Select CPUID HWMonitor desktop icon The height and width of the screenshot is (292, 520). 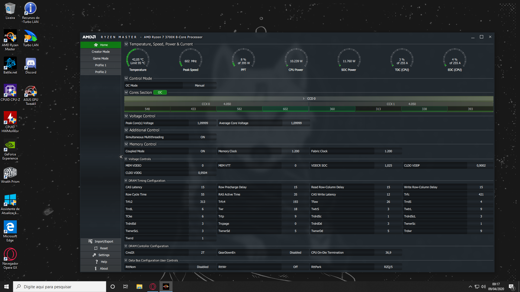(10, 122)
